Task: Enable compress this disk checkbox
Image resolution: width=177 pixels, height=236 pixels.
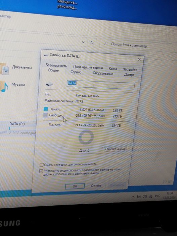Action: 41,165
